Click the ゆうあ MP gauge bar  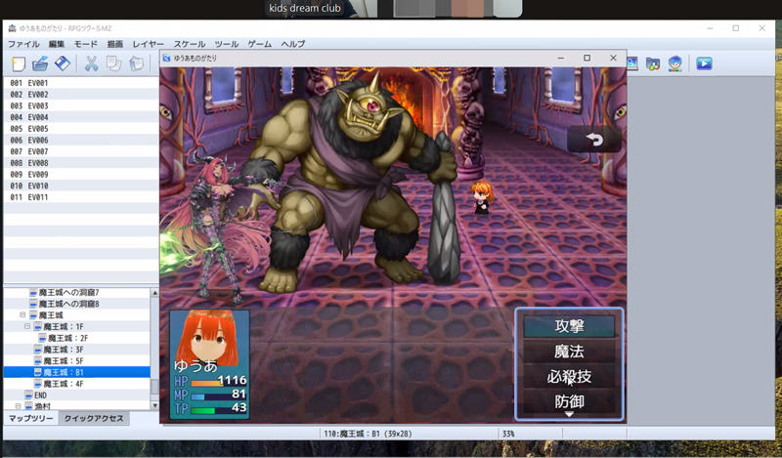pyautogui.click(x=210, y=396)
